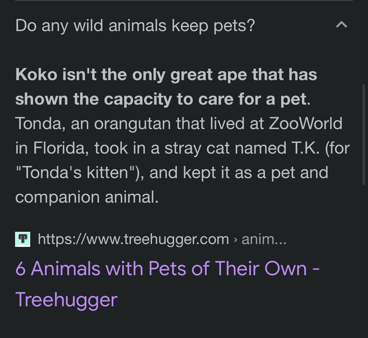Click the "Do any wild animals keep pets?" question
This screenshot has height=338, width=368.
135,25
